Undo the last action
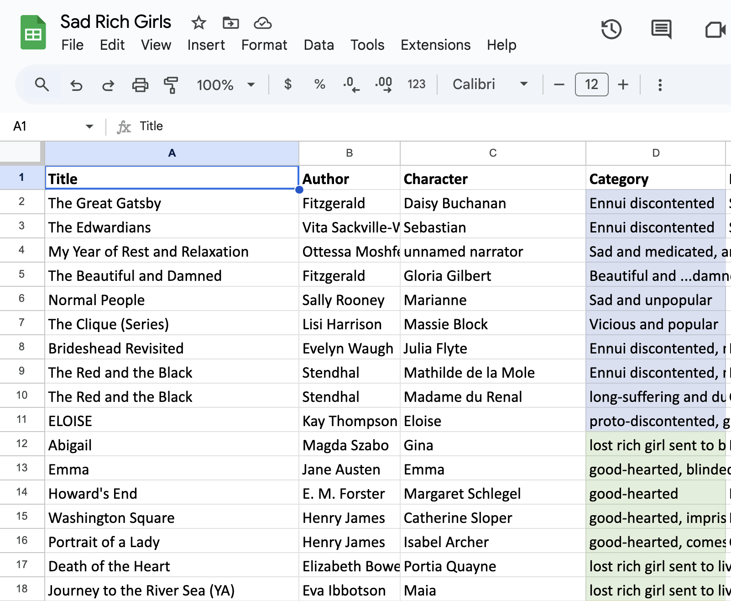 (76, 85)
